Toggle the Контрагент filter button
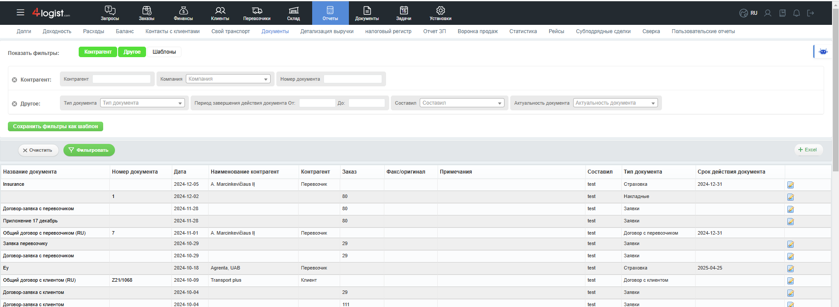This screenshot has width=839, height=307. (98, 52)
